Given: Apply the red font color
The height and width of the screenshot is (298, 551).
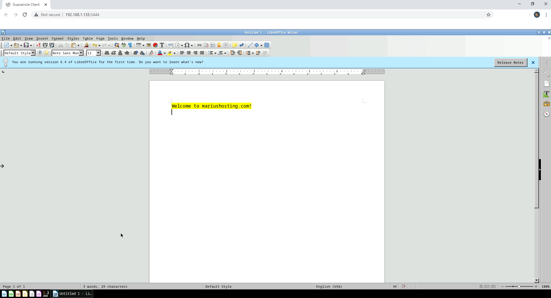Looking at the screenshot, I should (160, 53).
